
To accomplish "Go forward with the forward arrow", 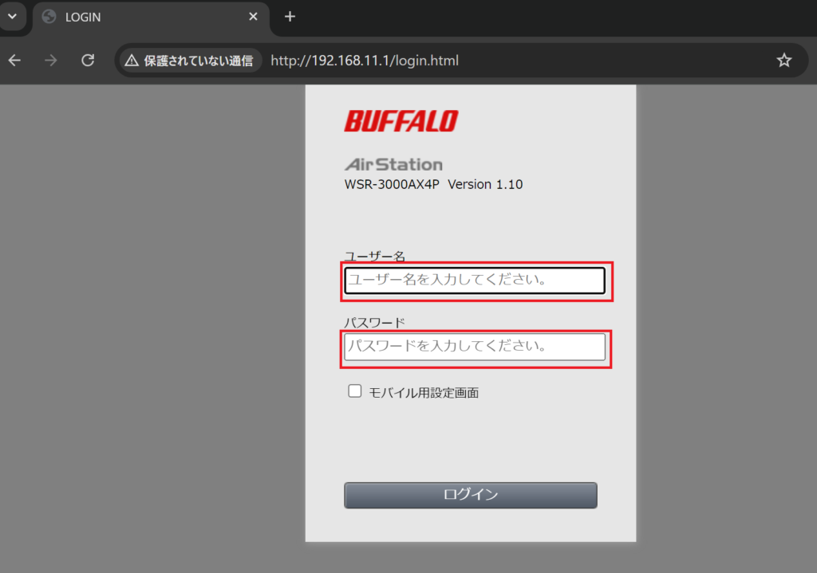I will click(x=50, y=61).
